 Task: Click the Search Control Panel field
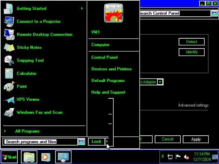coord(175,13)
